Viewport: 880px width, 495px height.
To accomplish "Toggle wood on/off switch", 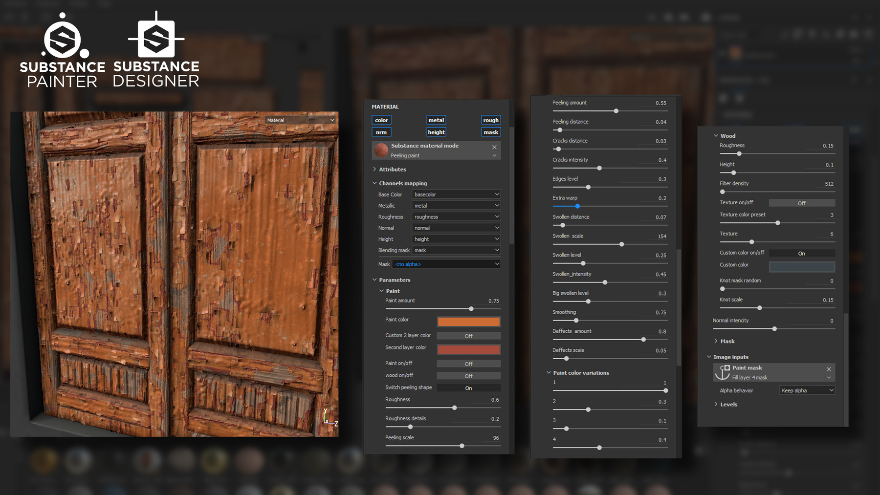I will point(468,376).
